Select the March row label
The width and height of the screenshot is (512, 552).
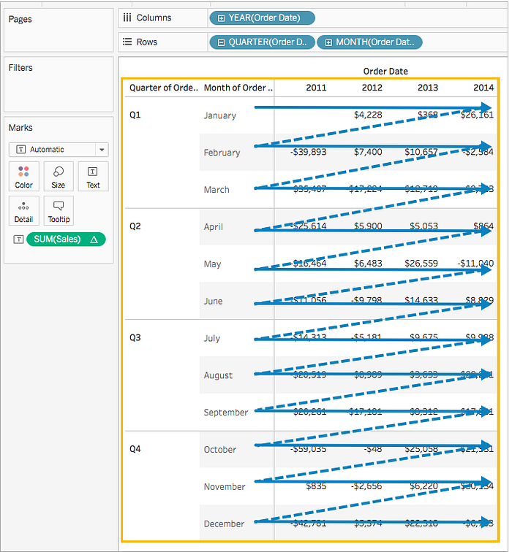pyautogui.click(x=217, y=190)
